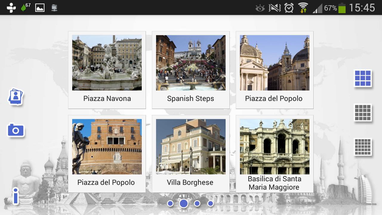This screenshot has height=215, width=382.
Task: Select the 3x3 large grid view
Action: [x=363, y=78]
